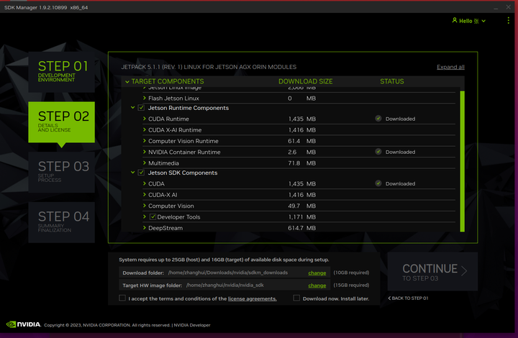The height and width of the screenshot is (338, 518).
Task: Open Step 04 Summary Finalization
Action: 61,222
